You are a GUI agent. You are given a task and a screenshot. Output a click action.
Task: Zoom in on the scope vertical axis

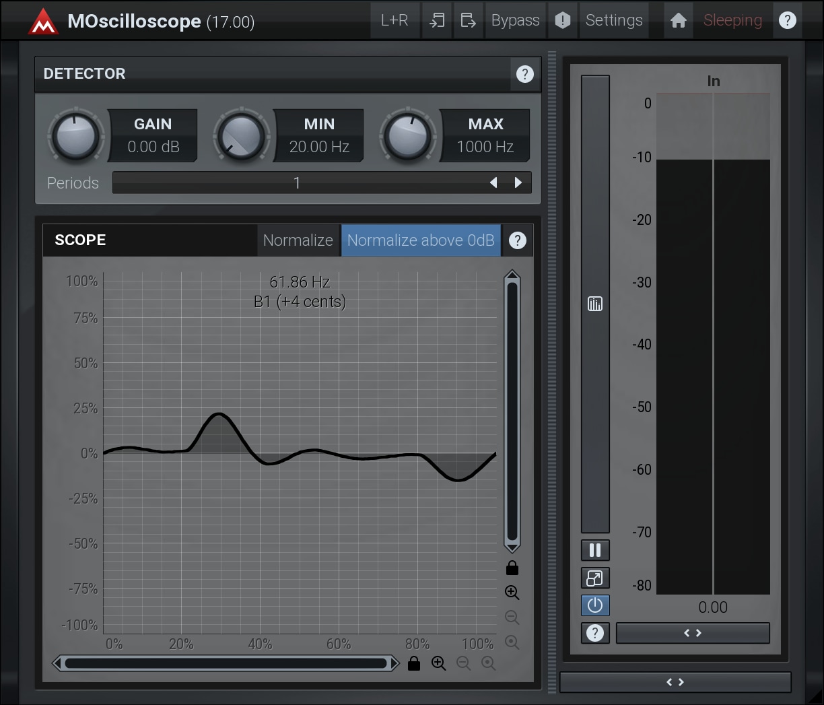click(x=512, y=593)
